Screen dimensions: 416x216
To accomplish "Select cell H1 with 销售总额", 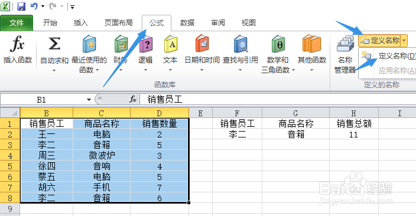I will click(x=353, y=124).
